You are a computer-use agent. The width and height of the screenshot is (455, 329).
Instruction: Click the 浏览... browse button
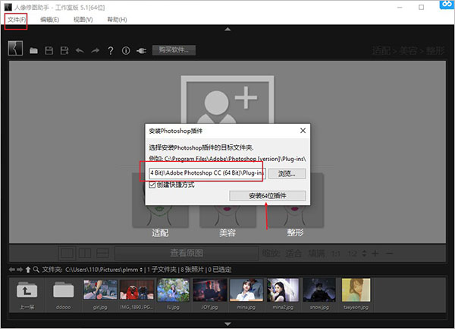(x=287, y=173)
